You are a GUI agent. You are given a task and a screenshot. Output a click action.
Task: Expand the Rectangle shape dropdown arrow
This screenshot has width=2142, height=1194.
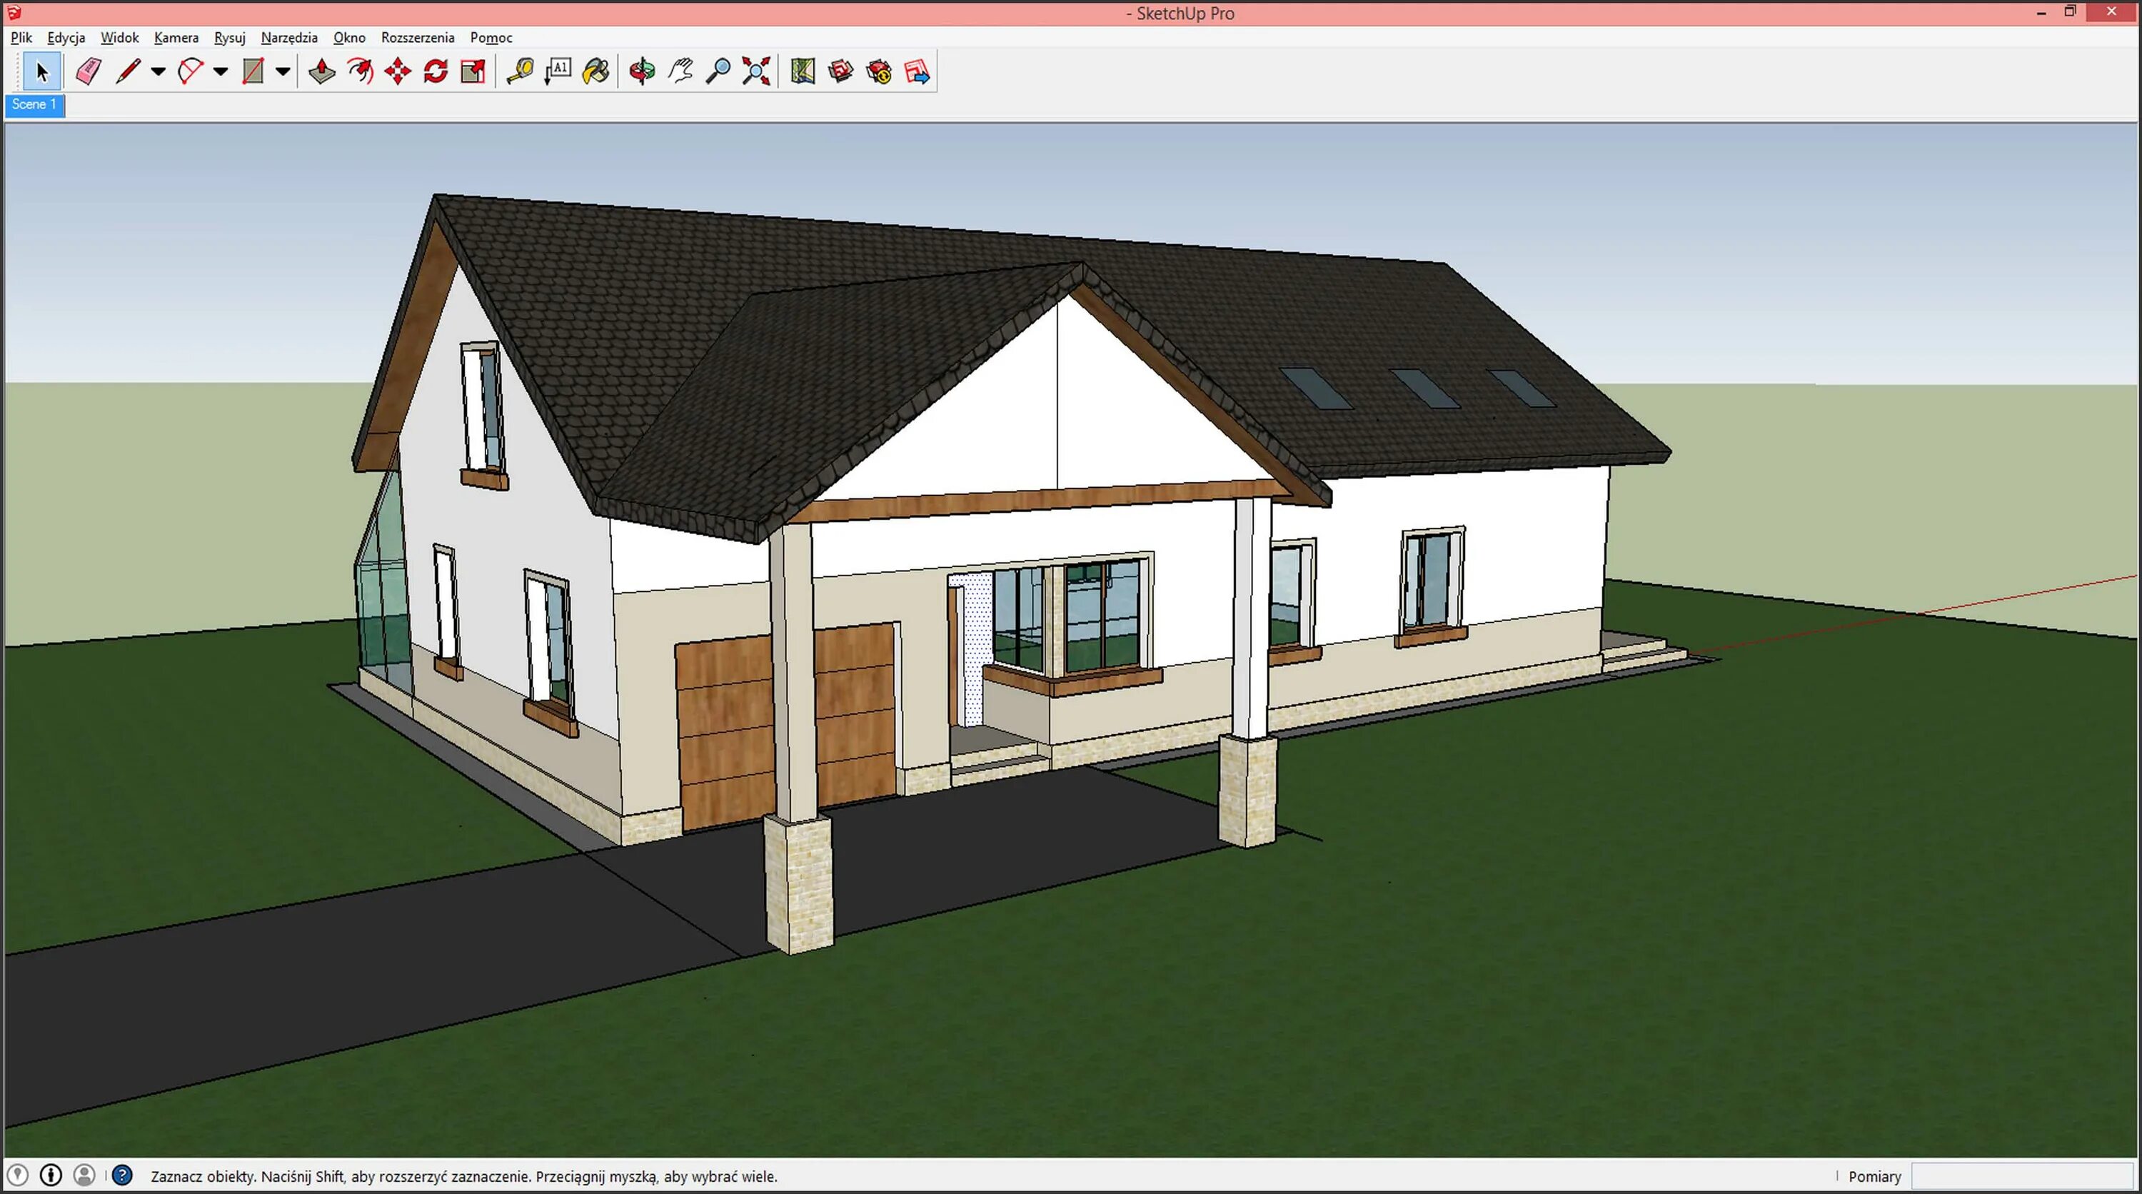coord(283,71)
